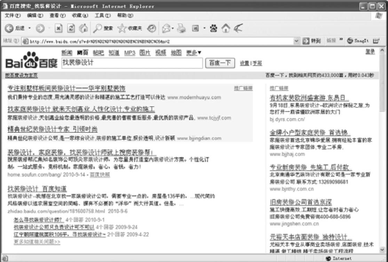Viewport: 388px width, 262px height.
Task: Open the 专业新房装修 先施工后付款 ad
Action: (310, 167)
